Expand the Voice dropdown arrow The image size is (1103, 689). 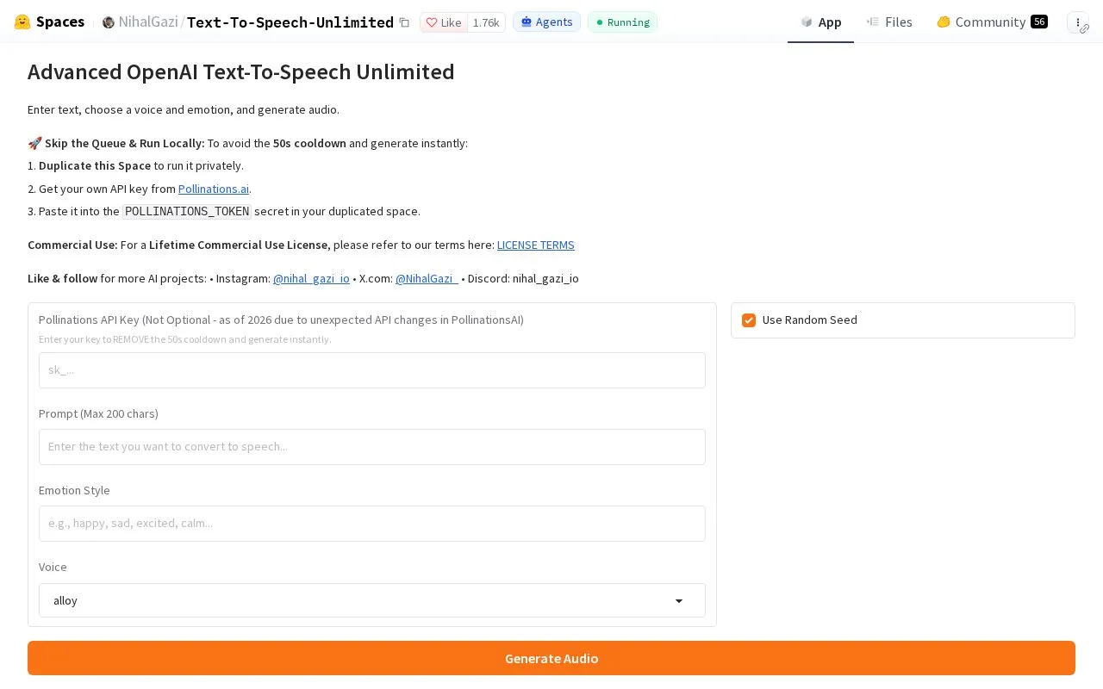point(679,601)
